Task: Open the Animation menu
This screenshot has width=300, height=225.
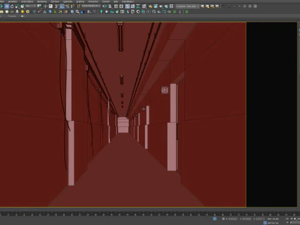Action: (x=12, y=1)
